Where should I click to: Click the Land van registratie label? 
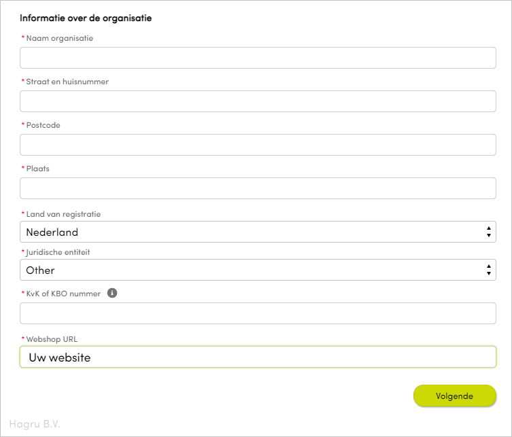pyautogui.click(x=63, y=214)
